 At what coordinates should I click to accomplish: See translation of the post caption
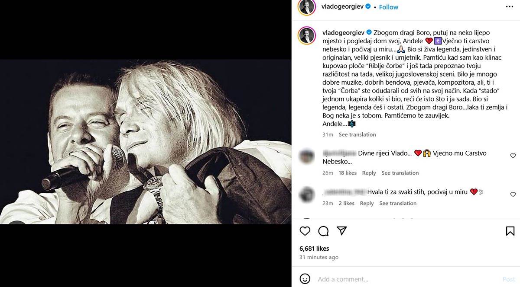click(357, 134)
